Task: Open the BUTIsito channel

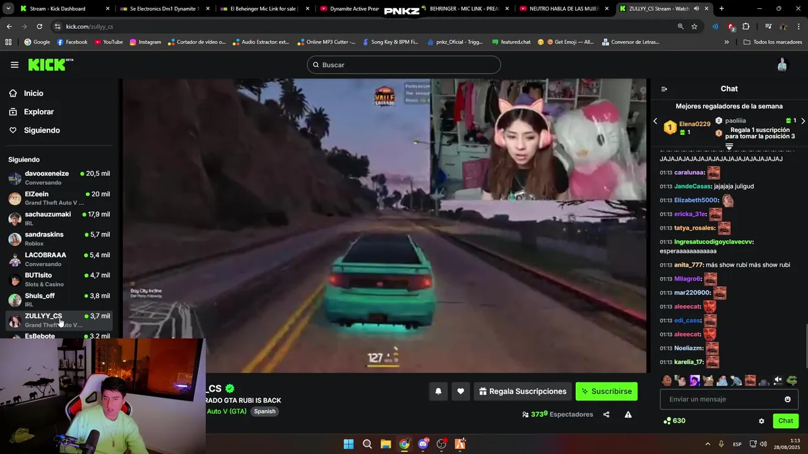Action: tap(59, 279)
